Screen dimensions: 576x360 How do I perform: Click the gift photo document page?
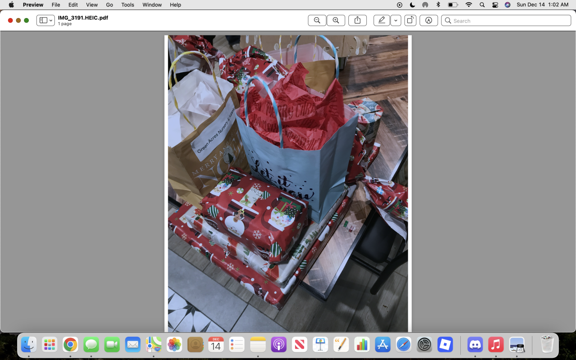[x=288, y=184]
